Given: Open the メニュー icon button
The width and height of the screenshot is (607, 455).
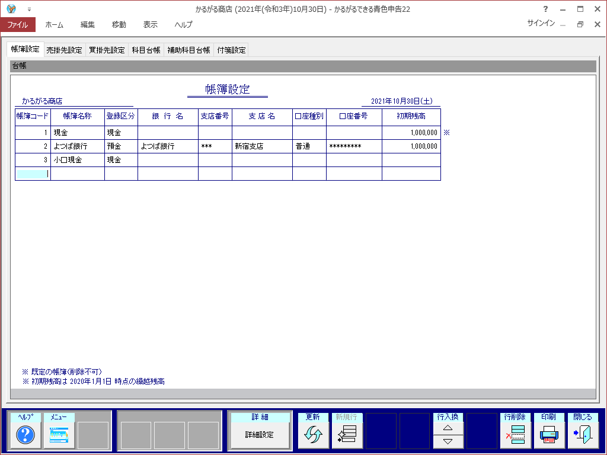Looking at the screenshot, I should (x=59, y=434).
